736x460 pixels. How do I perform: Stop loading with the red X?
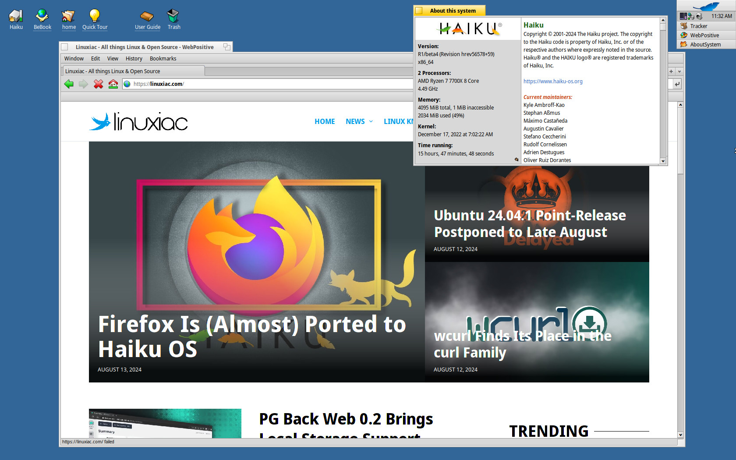pyautogui.click(x=99, y=84)
